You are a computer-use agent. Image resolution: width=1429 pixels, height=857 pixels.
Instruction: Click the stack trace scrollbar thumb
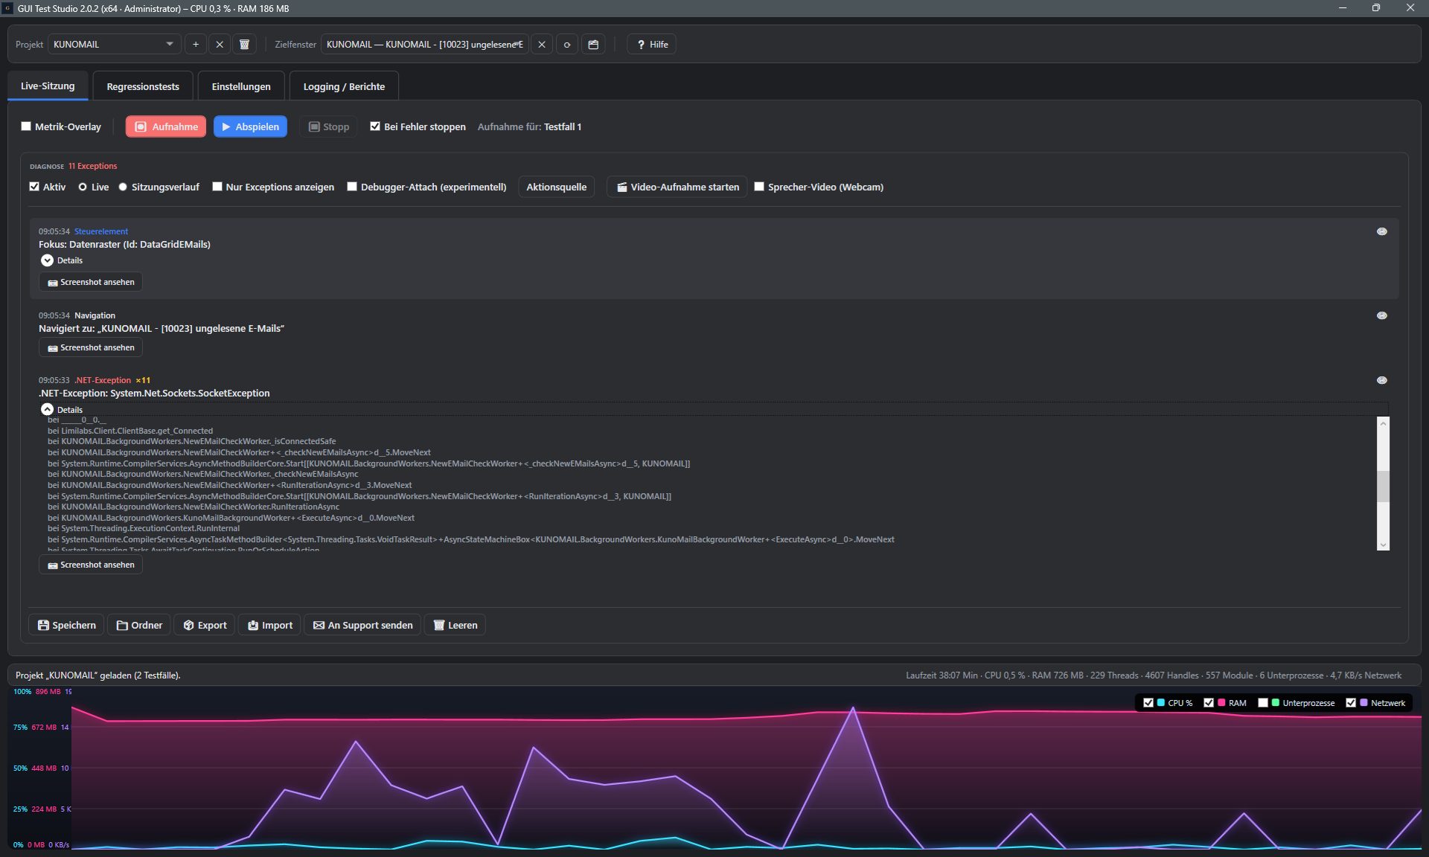1384,487
